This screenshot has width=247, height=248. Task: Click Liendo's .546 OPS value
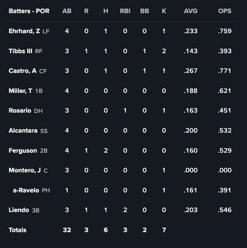225,210
